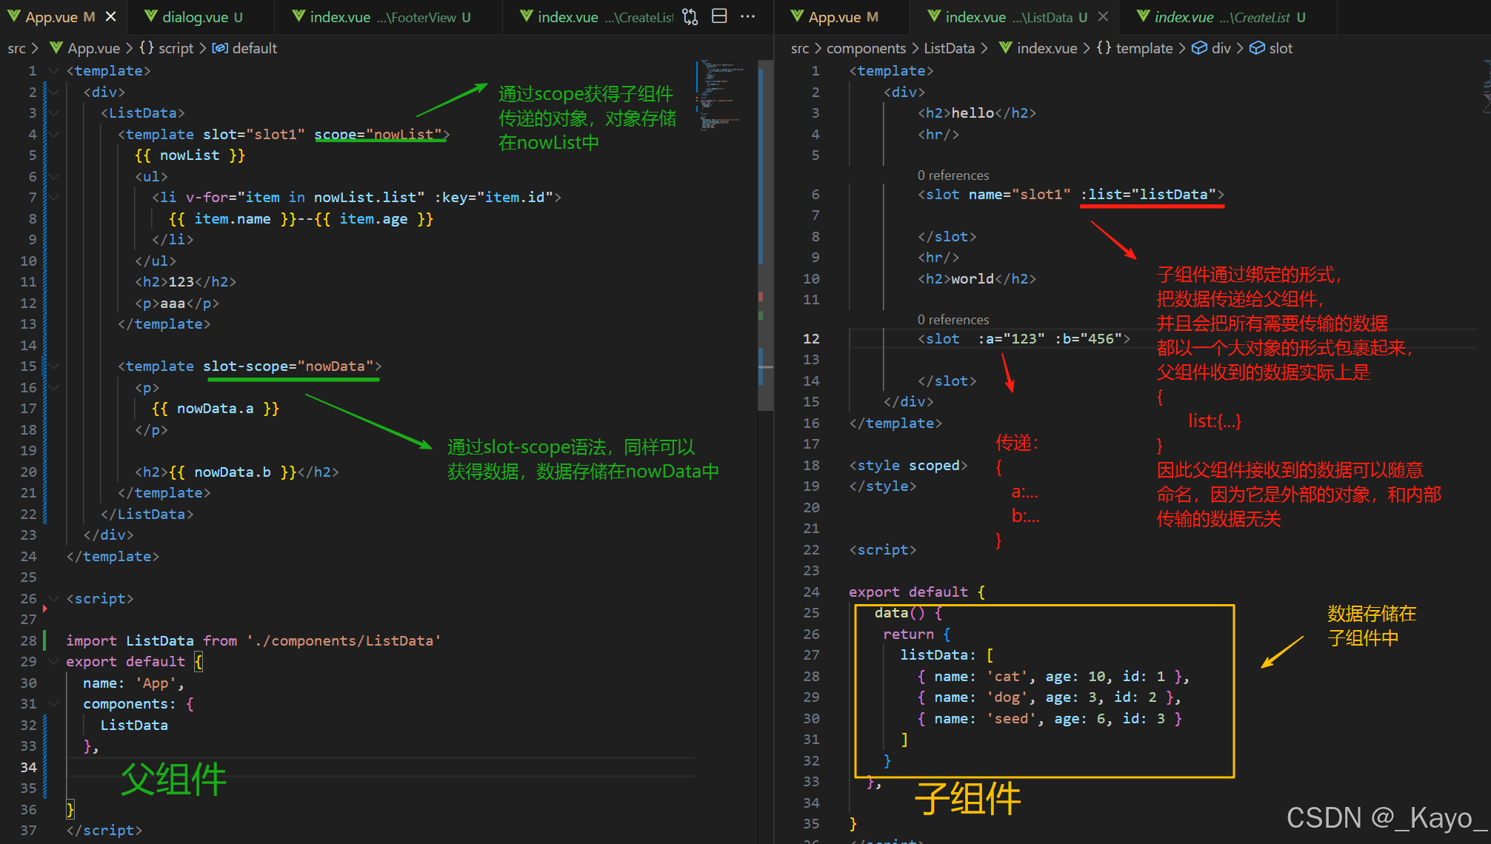
Task: Collapse the script block at line 26
Action: pos(54,599)
